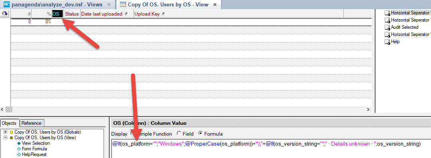
Task: Click the empty diamond icon beside Form Formula
Action: point(19,149)
